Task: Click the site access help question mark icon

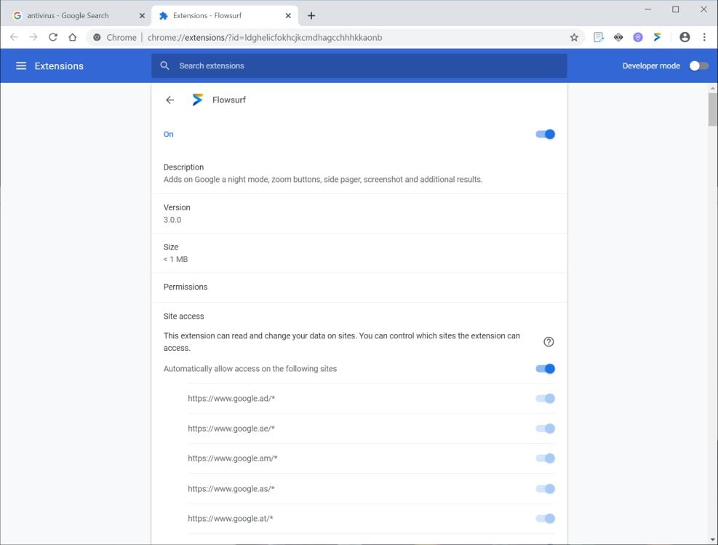Action: point(549,342)
